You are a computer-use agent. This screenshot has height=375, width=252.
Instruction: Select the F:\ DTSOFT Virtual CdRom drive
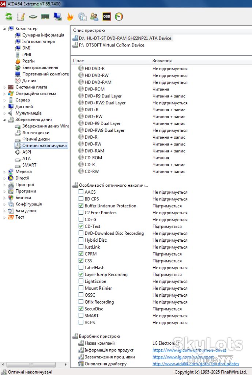click(x=108, y=45)
